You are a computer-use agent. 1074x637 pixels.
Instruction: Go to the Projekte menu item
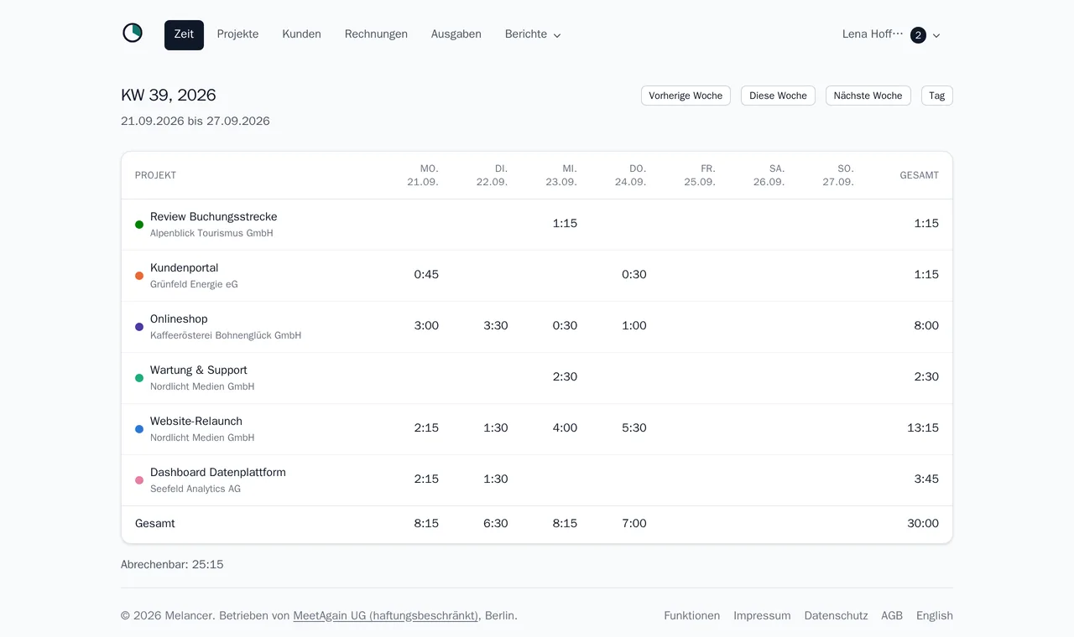point(237,34)
